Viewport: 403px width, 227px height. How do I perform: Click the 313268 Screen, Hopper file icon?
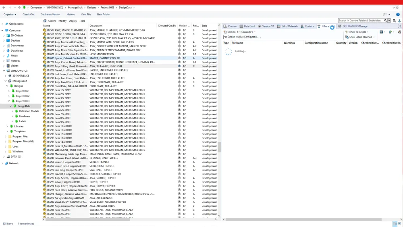44,162
